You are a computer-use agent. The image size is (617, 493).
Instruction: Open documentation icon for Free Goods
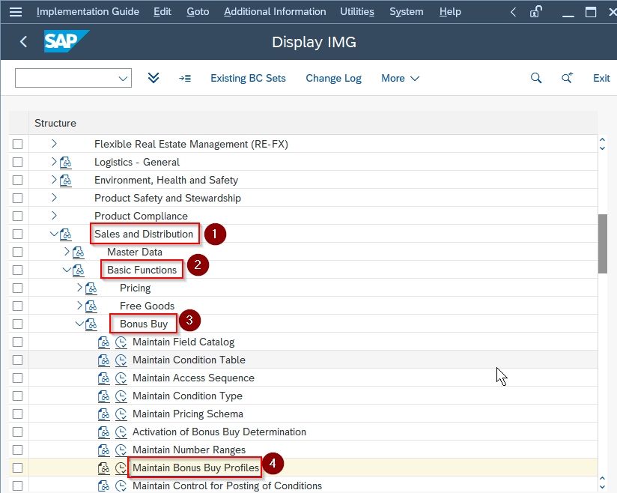point(91,306)
